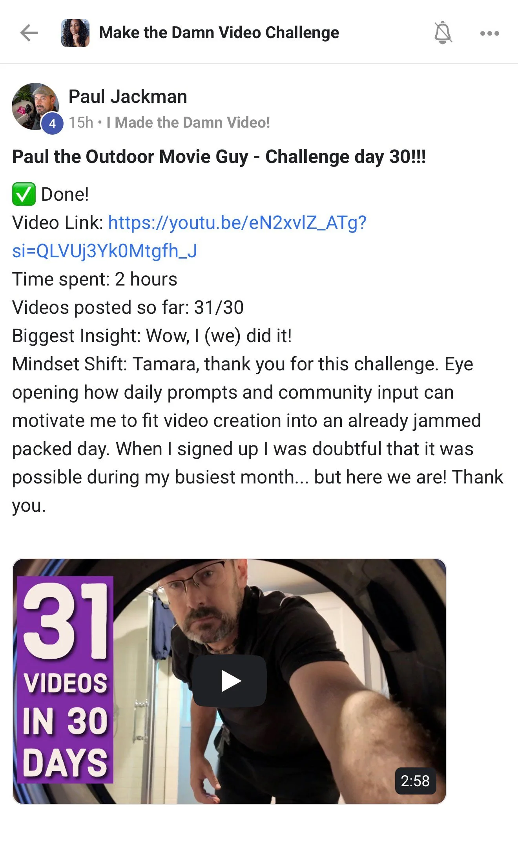Tap the group avatar in header
518x844 pixels.
click(x=75, y=33)
